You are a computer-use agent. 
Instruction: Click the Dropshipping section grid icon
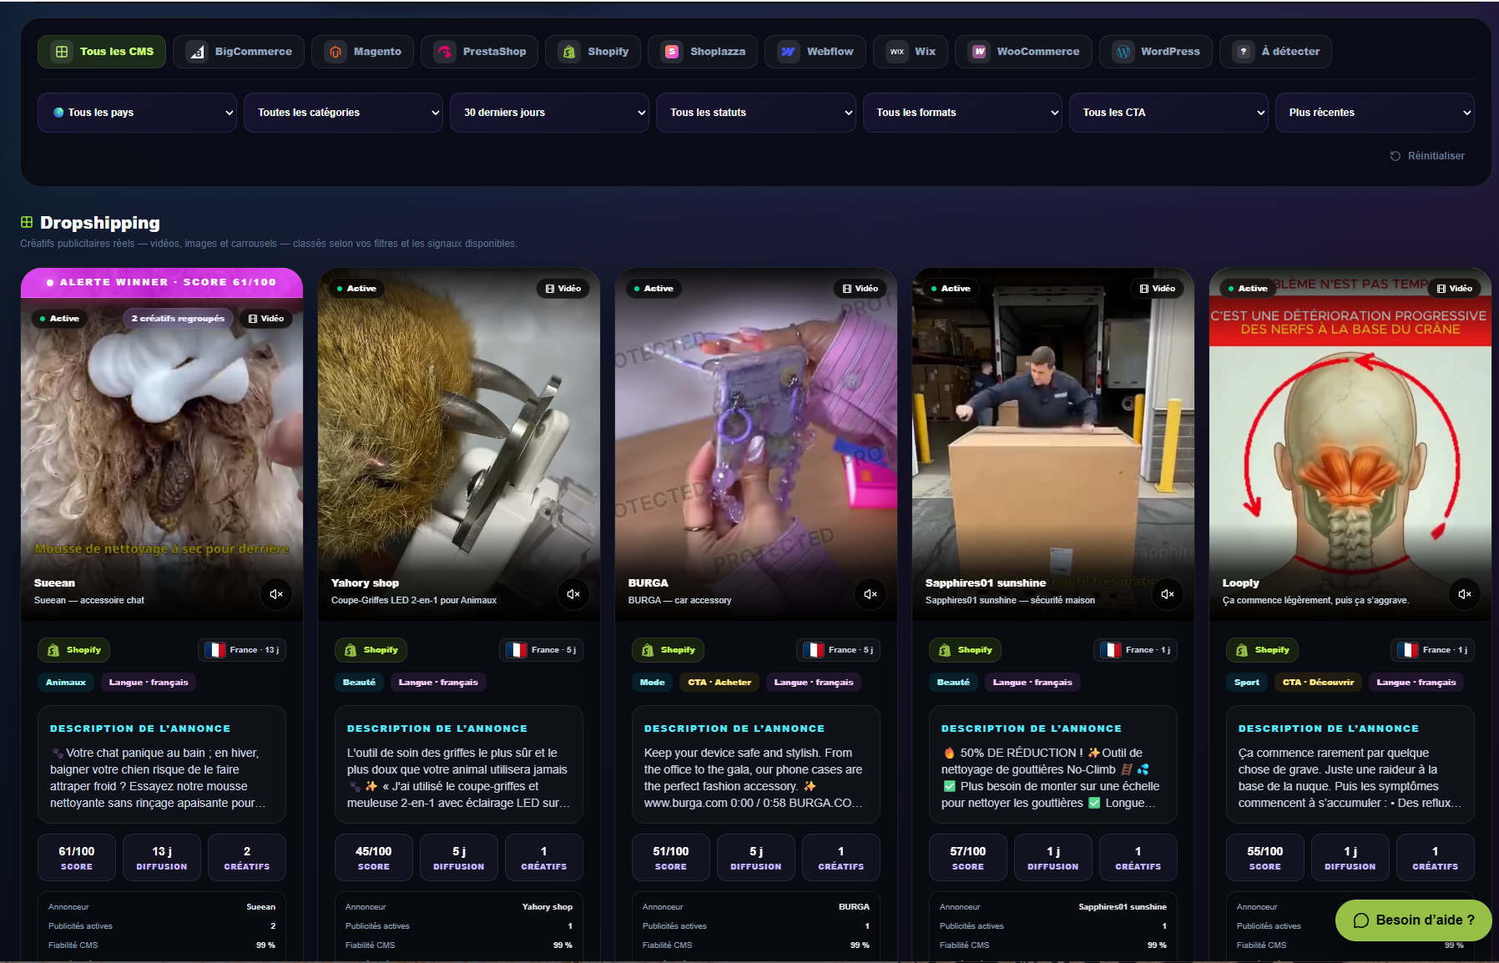click(x=27, y=222)
